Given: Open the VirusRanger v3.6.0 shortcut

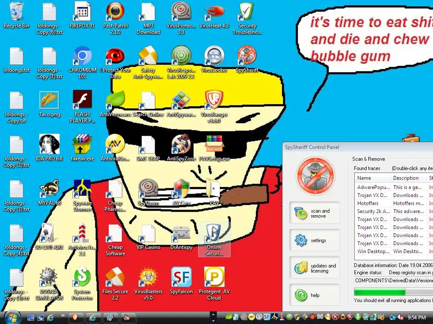Looking at the screenshot, I should (214, 107).
